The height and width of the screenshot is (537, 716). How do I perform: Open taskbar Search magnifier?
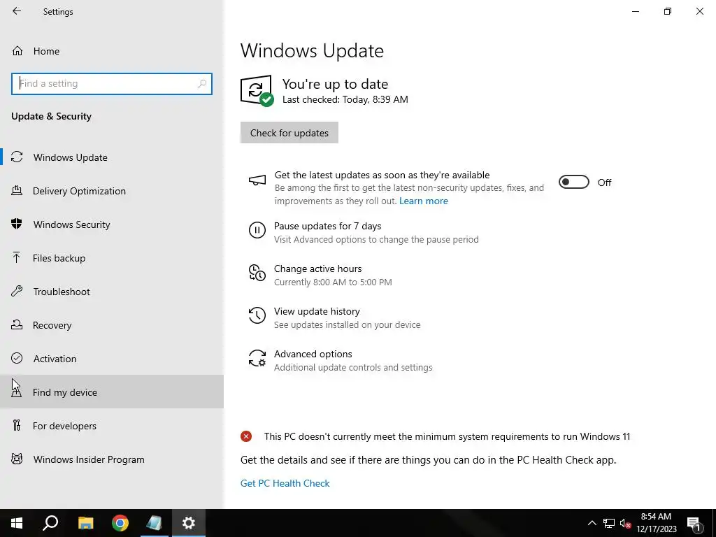pos(50,523)
